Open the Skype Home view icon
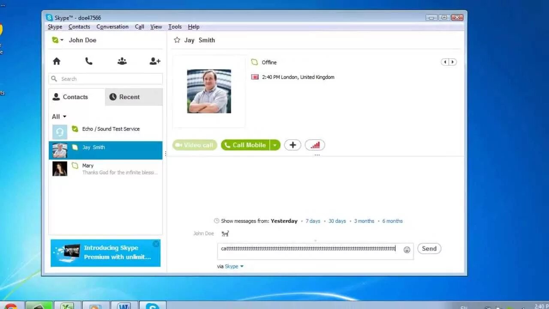 pos(57,61)
